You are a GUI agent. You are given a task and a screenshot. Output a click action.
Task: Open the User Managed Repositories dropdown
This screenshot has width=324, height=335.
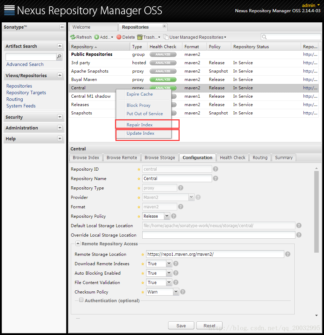195,37
